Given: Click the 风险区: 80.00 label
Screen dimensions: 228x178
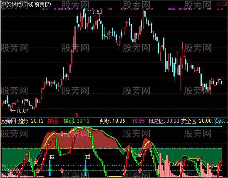Looking at the screenshot, I should 164,121.
